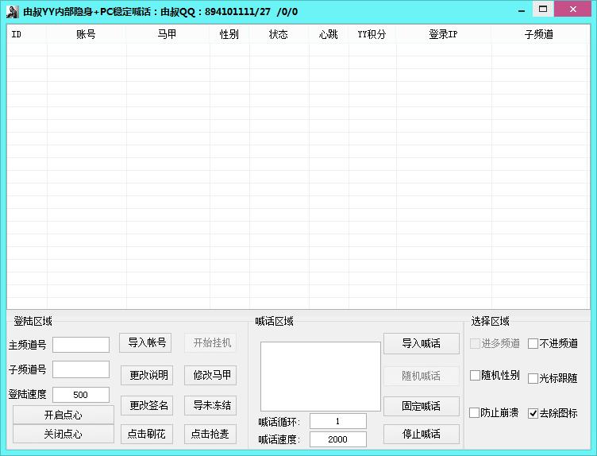Click the 心跳 column header

point(329,35)
